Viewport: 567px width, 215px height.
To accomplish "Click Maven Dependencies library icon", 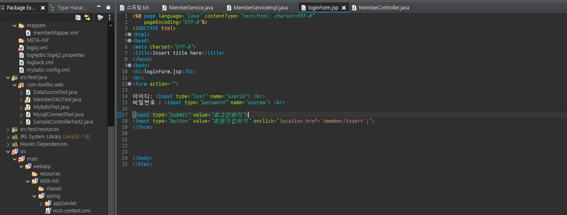I will coord(15,144).
